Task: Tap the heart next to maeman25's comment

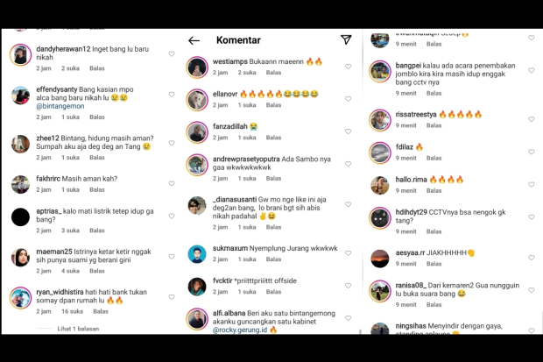Action: click(172, 256)
